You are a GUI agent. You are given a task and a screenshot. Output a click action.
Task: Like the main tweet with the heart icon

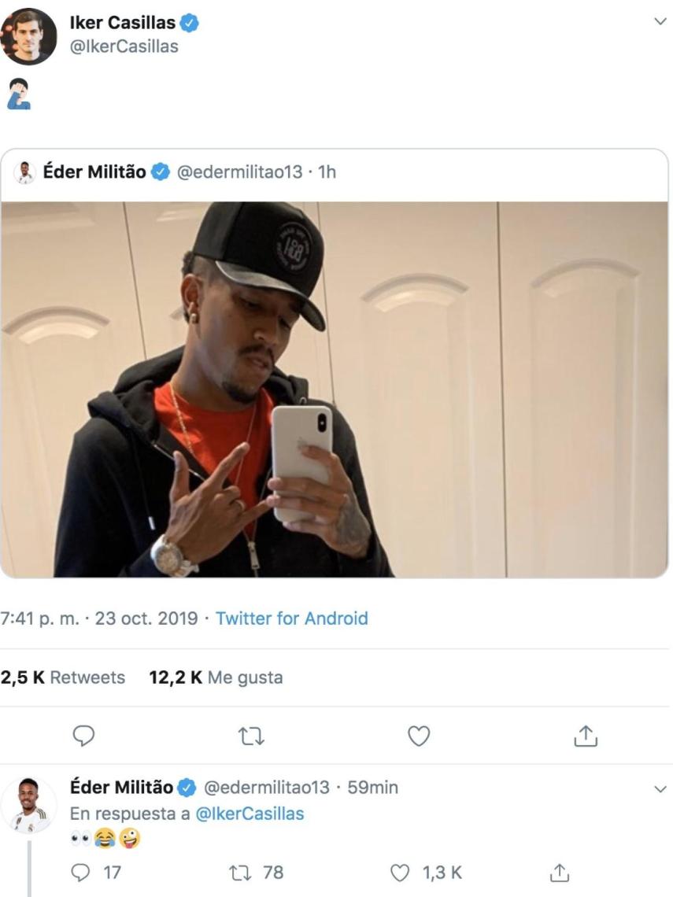coord(419,734)
